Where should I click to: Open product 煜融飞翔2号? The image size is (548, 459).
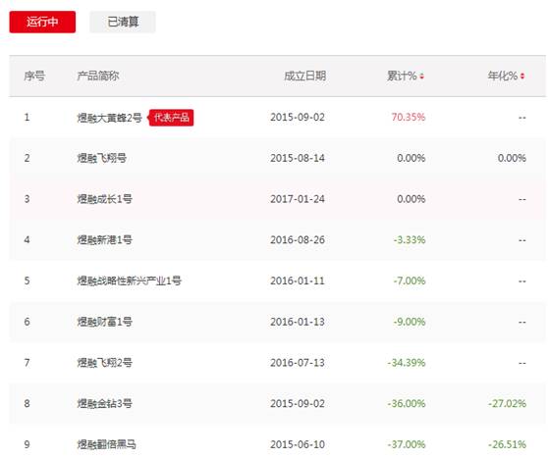pyautogui.click(x=104, y=363)
